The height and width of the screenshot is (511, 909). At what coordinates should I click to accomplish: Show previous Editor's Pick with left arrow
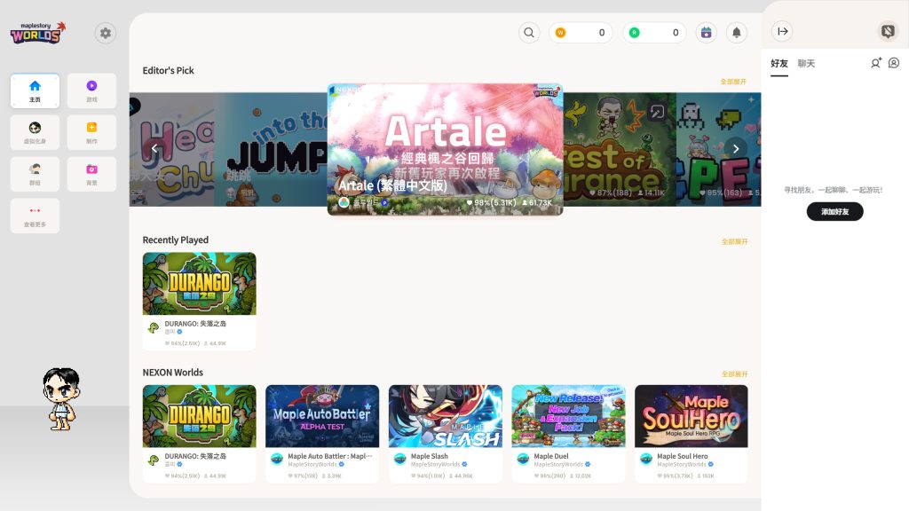click(154, 148)
